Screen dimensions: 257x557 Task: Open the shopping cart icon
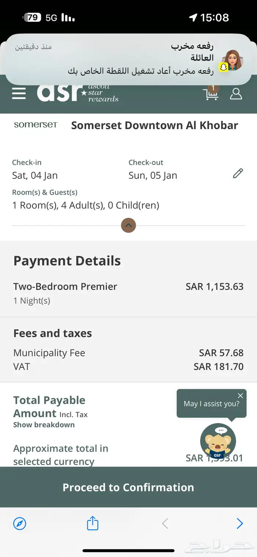[211, 94]
